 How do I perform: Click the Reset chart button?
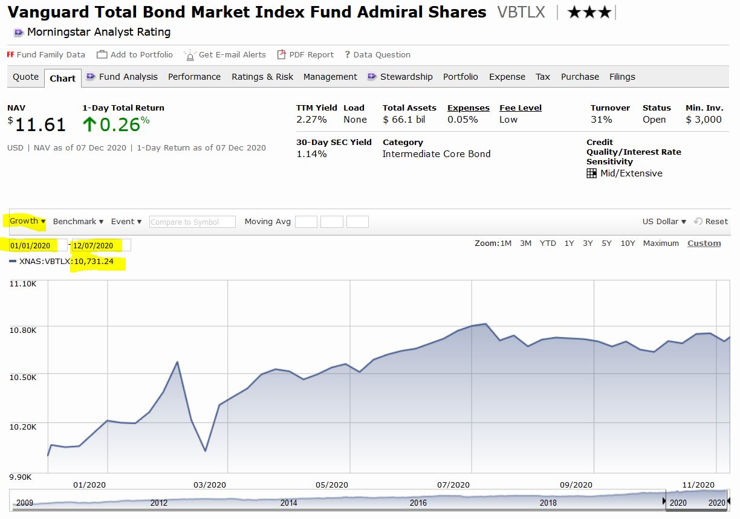711,222
